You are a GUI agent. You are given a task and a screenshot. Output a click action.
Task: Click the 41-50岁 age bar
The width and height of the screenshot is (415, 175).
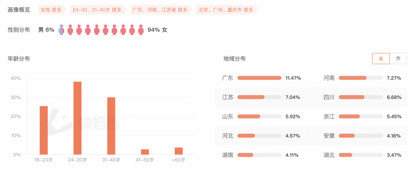click(x=145, y=152)
